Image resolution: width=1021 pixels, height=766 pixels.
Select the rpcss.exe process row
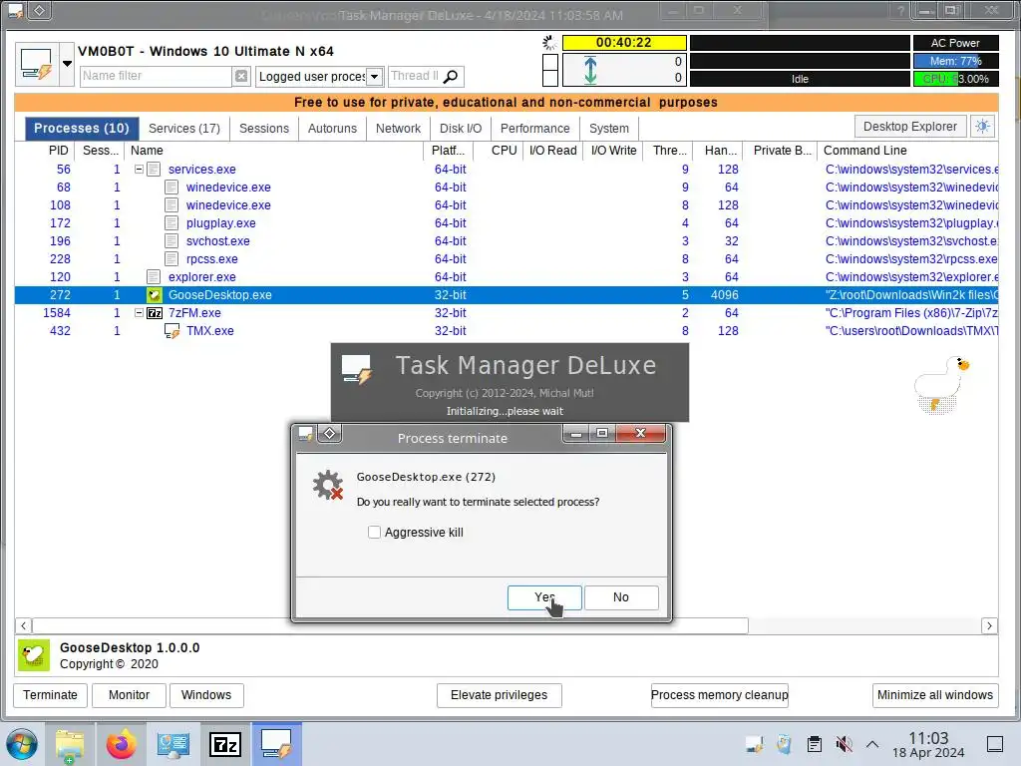coord(507,259)
